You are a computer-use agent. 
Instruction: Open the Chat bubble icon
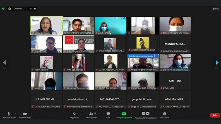click(x=108, y=114)
